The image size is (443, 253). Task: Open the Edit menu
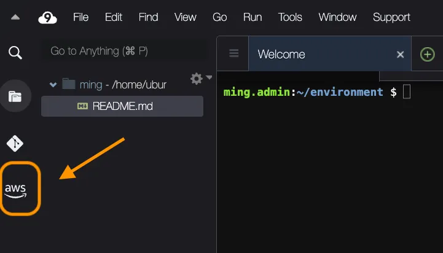pyautogui.click(x=114, y=17)
